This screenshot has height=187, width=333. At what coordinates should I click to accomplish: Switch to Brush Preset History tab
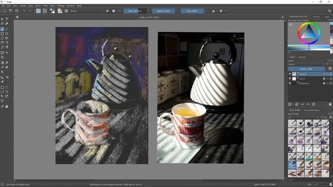[x=312, y=110]
